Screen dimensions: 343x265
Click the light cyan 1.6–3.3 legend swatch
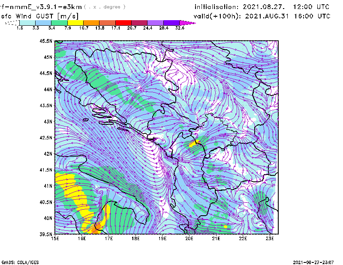tap(27, 23)
